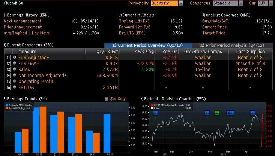Select the Sales radio button

coord(15,69)
